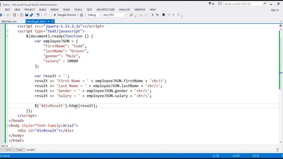Open the HELP menu
Screen dimensions: 283x159
[x=153, y=10]
